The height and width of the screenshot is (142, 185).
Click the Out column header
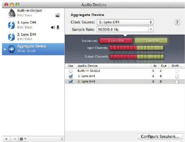coord(164,66)
